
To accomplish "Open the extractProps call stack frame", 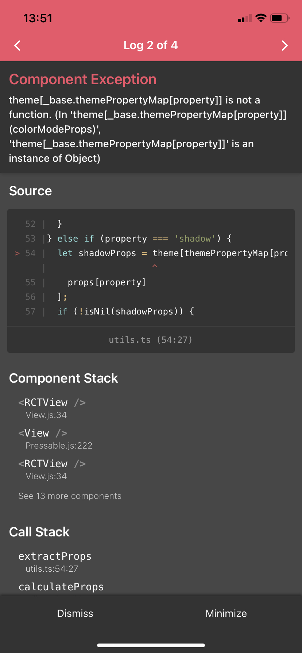I will coord(55,561).
